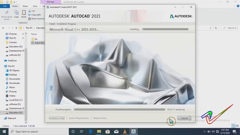
Task: Open the Release Notes link
Action: [100, 118]
